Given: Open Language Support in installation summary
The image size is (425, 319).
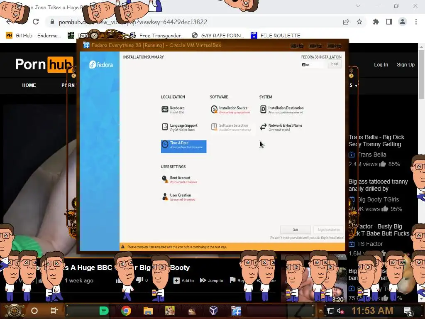Looking at the screenshot, I should coord(179,127).
